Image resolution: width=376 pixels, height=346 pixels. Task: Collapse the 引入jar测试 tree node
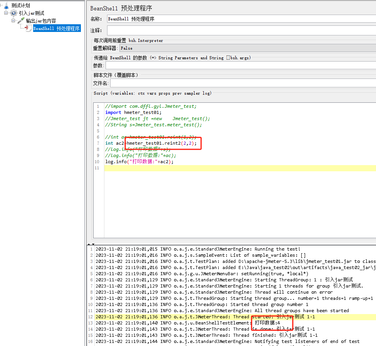pyautogui.click(x=6, y=13)
